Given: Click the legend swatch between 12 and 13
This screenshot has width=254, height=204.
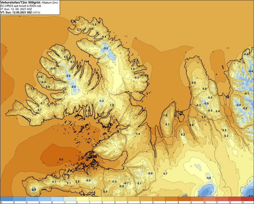Looking at the screenshot, I should click(235, 199).
